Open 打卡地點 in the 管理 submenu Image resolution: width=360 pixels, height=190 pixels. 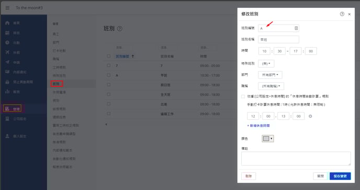tap(59, 51)
